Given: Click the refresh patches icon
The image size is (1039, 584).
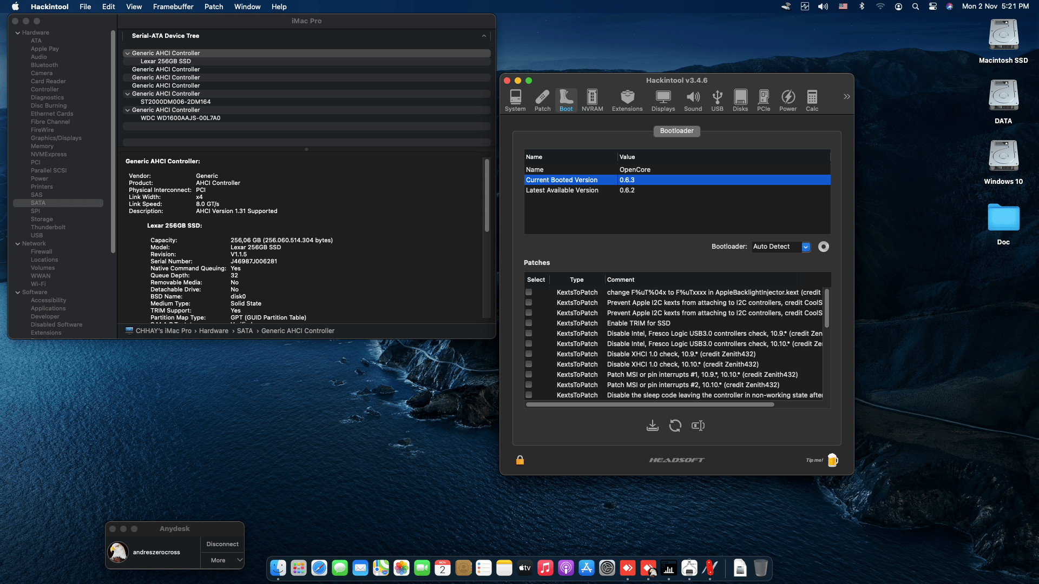Looking at the screenshot, I should 675,426.
